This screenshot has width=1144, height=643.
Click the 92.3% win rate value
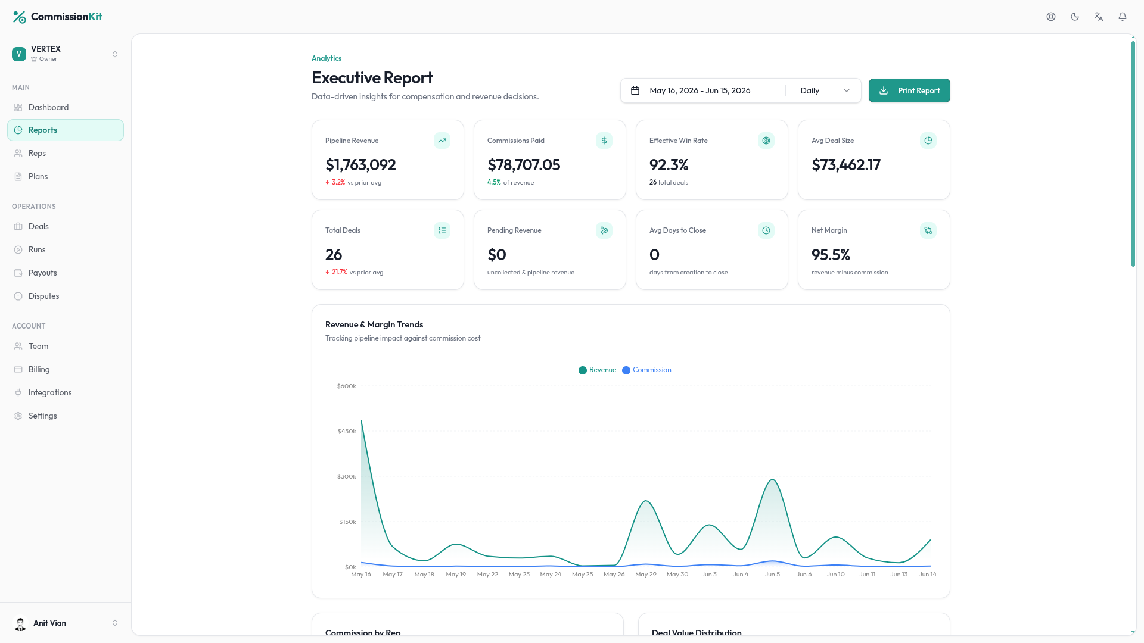(x=669, y=165)
